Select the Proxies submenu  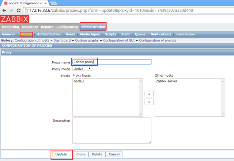26,34
